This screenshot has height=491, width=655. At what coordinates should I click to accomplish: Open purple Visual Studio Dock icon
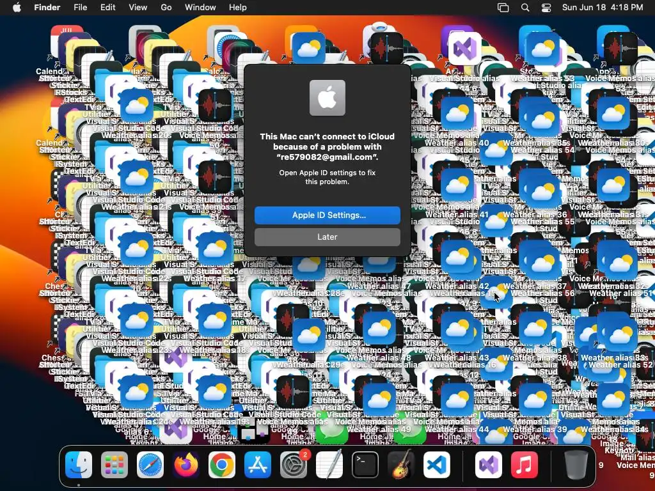tap(488, 465)
